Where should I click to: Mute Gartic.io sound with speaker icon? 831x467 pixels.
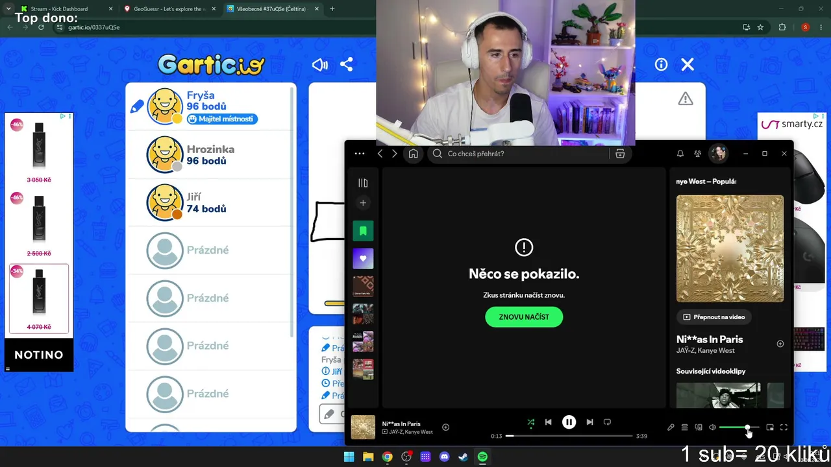(319, 65)
